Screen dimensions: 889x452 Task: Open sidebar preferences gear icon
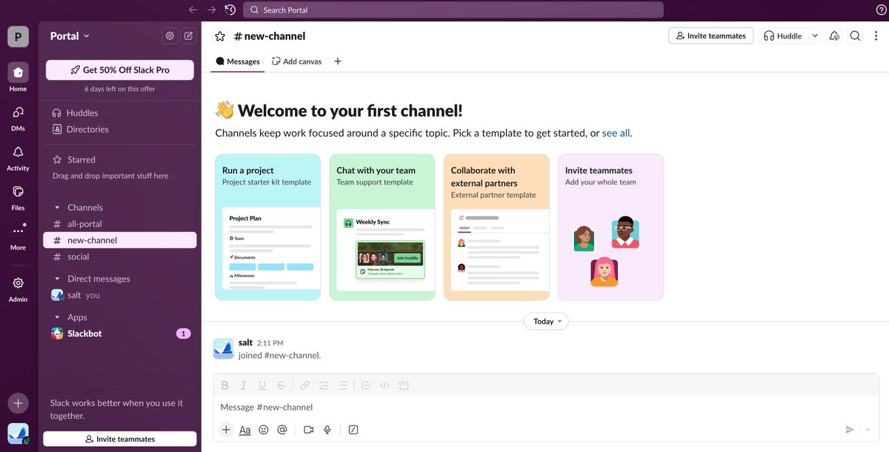tap(170, 36)
